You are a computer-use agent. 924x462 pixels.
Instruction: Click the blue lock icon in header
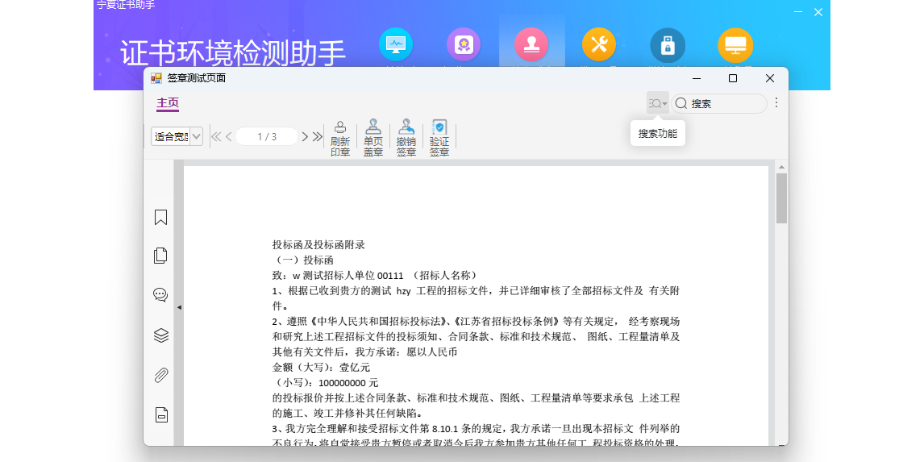pyautogui.click(x=667, y=44)
